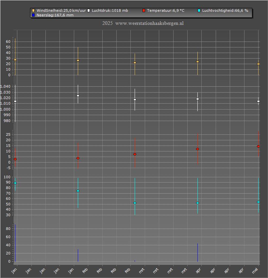Click the fourth cyan humidity marker
The image size is (268, 278).
click(x=197, y=203)
